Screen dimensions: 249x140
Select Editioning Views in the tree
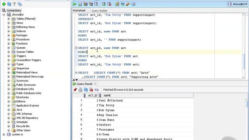tap(25, 27)
